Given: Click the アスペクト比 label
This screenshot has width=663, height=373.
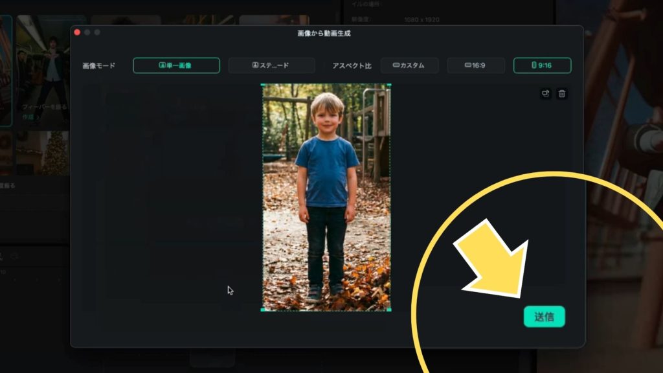Looking at the screenshot, I should coord(352,66).
